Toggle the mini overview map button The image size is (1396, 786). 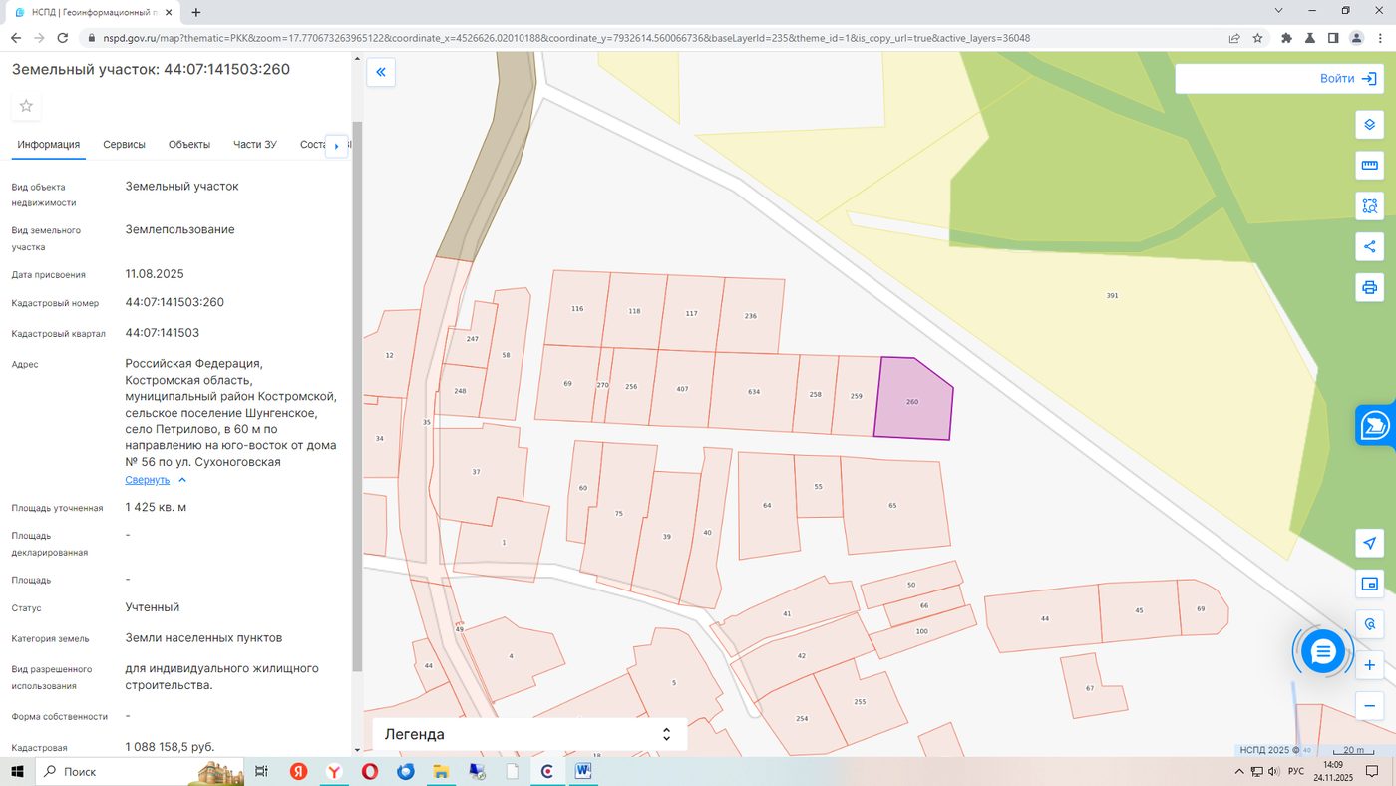(1369, 584)
